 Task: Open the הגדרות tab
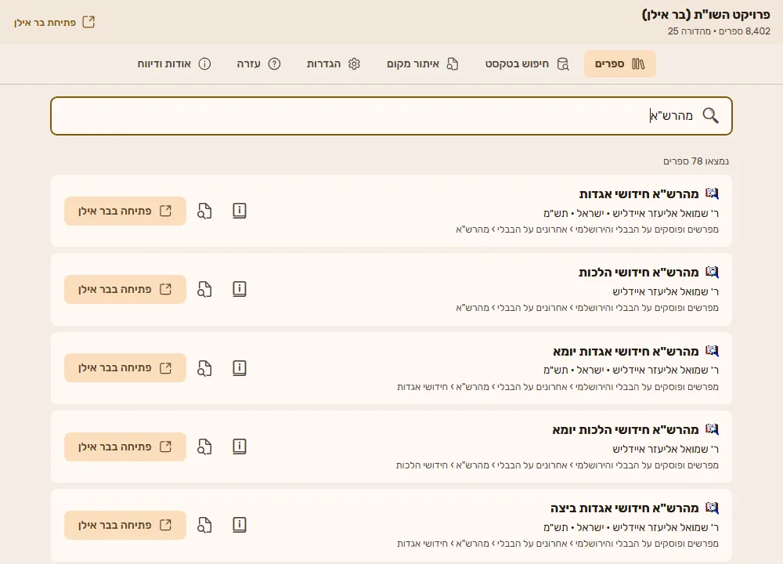click(334, 64)
